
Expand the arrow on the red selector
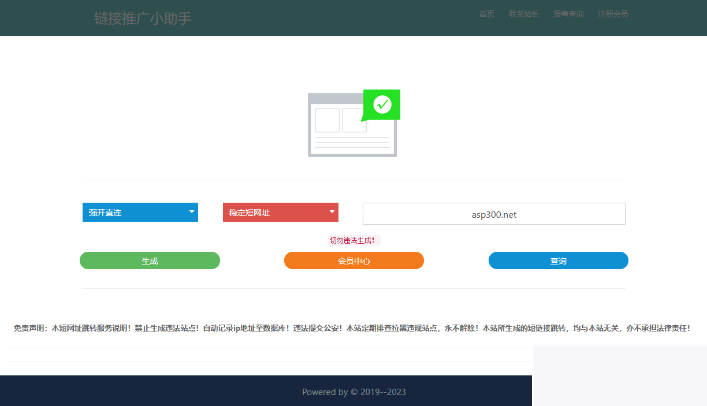tap(332, 212)
